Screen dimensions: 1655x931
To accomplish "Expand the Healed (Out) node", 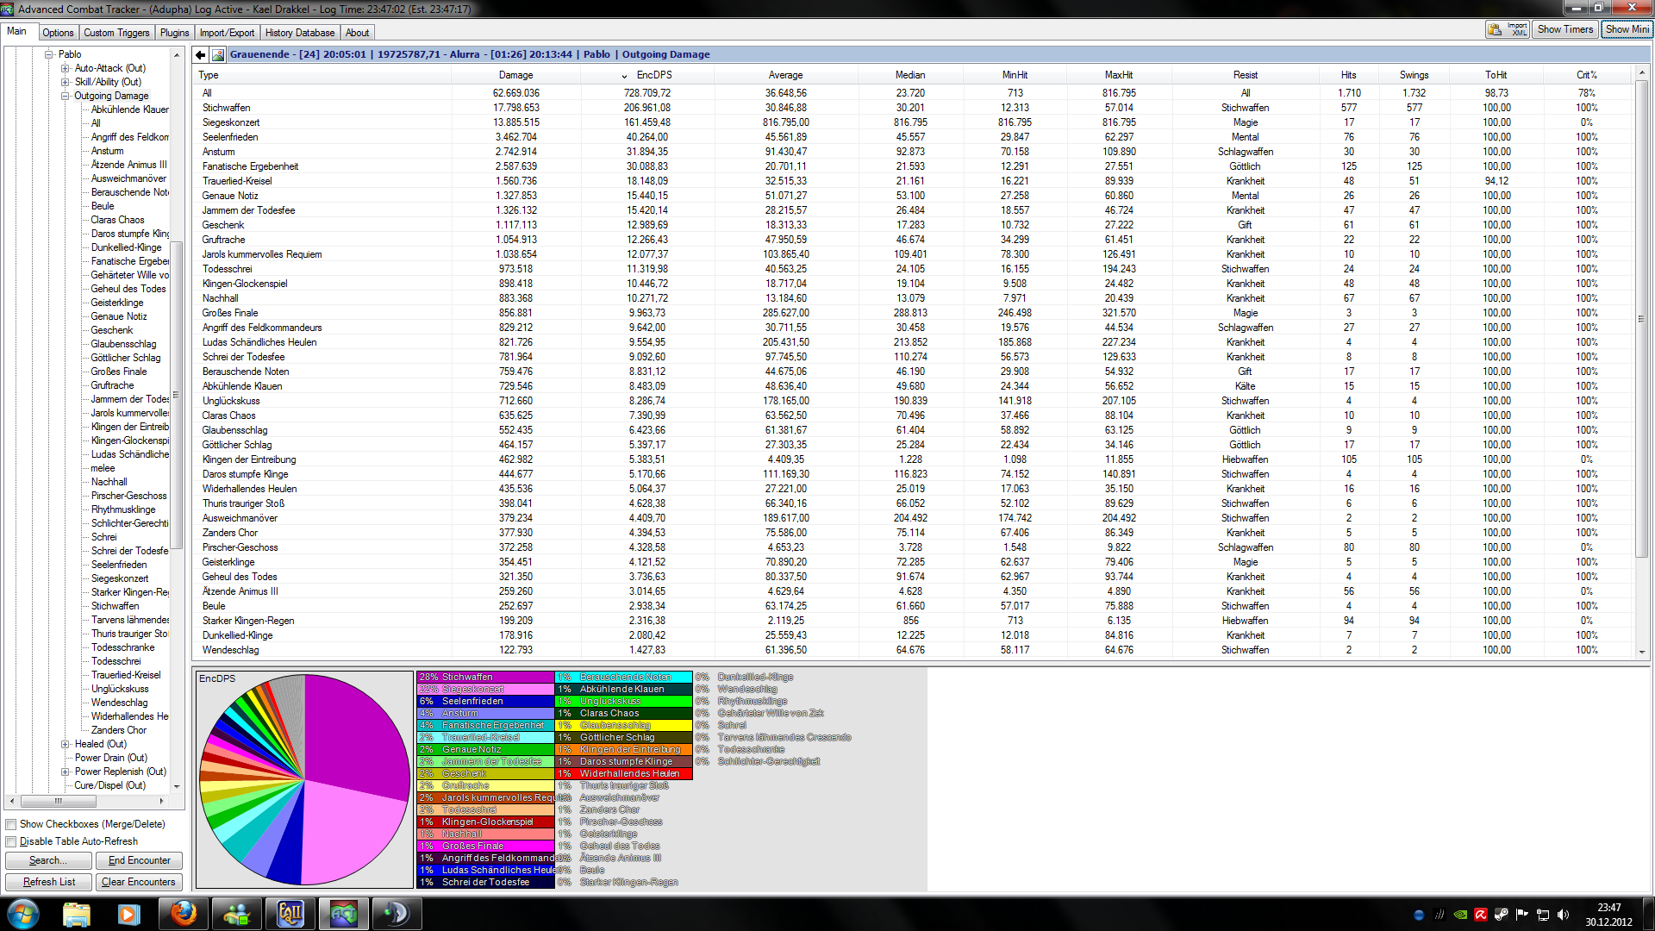I will pyautogui.click(x=66, y=744).
